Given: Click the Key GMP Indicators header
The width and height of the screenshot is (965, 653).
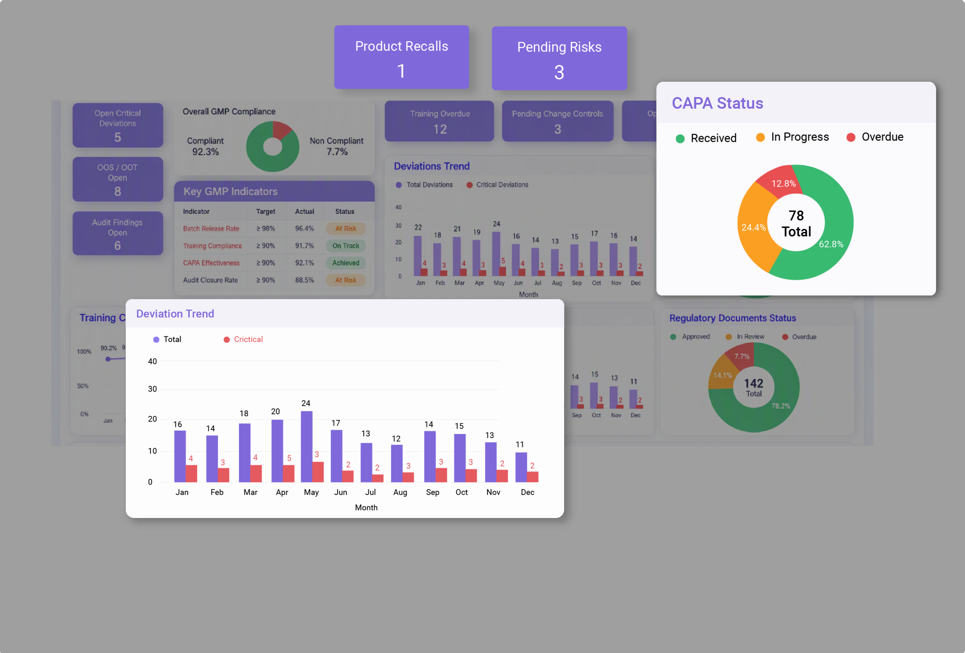Looking at the screenshot, I should (x=274, y=192).
